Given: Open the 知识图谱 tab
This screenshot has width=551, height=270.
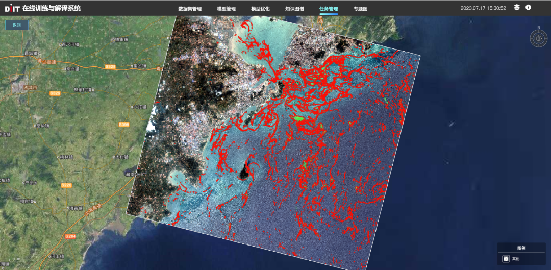Looking at the screenshot, I should (294, 9).
